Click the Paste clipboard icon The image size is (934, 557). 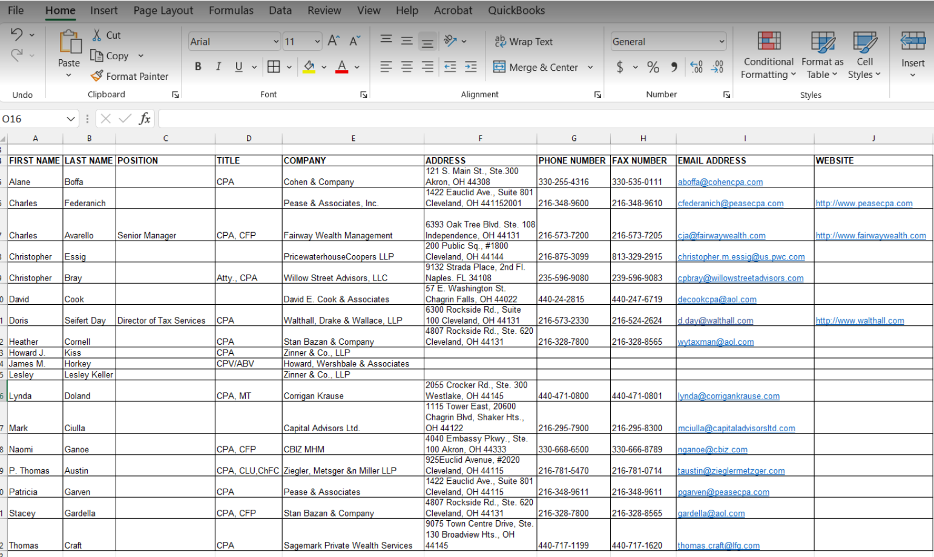click(x=70, y=42)
